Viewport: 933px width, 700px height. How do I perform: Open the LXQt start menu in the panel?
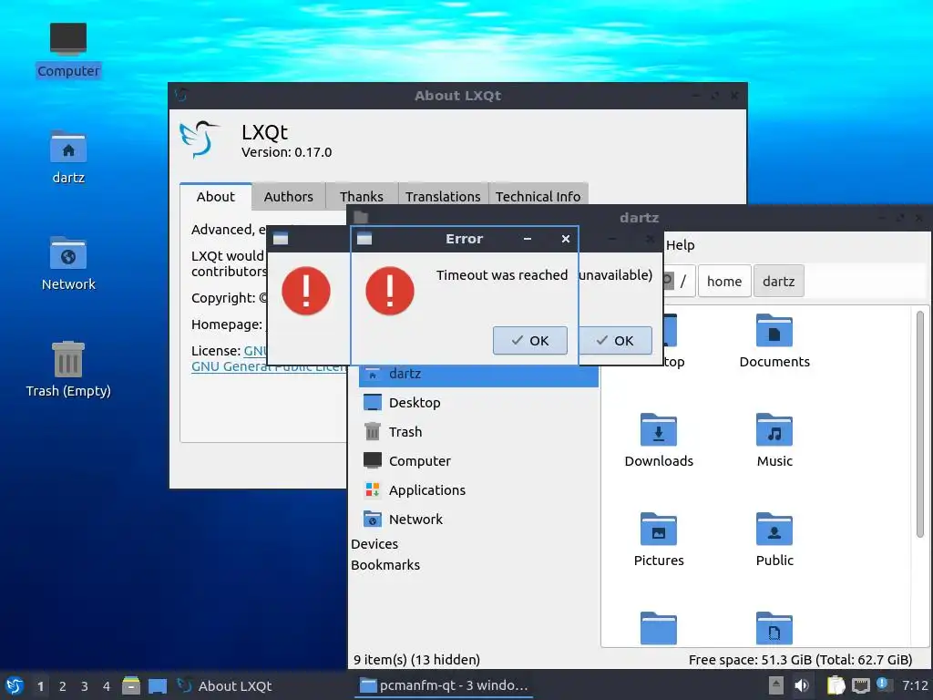15,685
